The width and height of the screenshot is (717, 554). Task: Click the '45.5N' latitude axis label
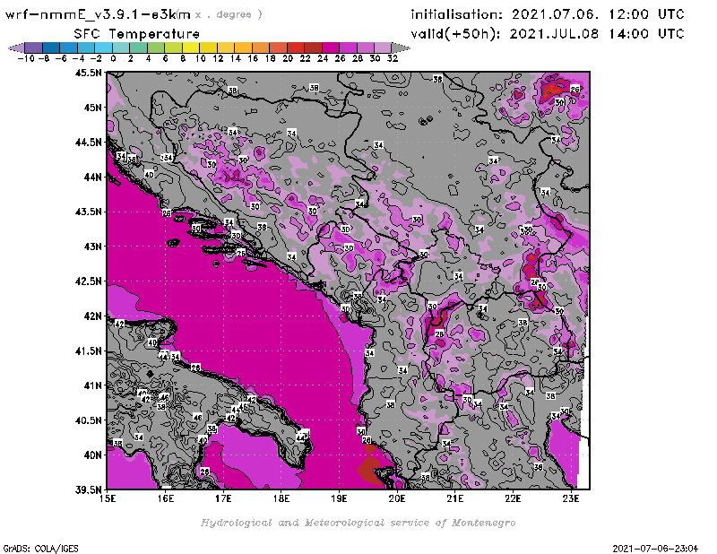coord(89,73)
